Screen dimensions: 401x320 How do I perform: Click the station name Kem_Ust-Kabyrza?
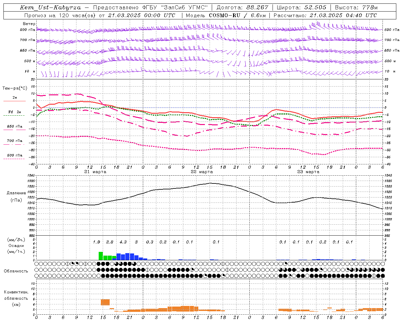point(50,7)
